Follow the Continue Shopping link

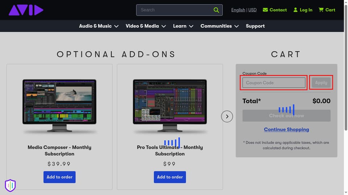click(x=286, y=129)
